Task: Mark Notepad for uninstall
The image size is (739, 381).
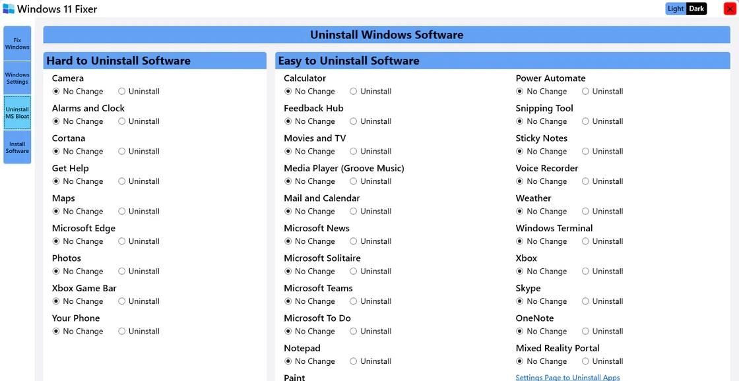Action: point(352,360)
